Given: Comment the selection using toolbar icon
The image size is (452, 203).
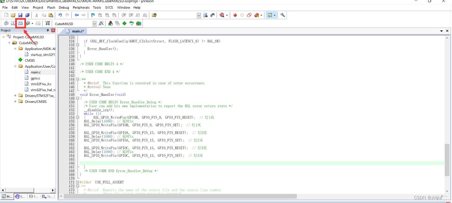Looking at the screenshot, I should click(x=138, y=15).
